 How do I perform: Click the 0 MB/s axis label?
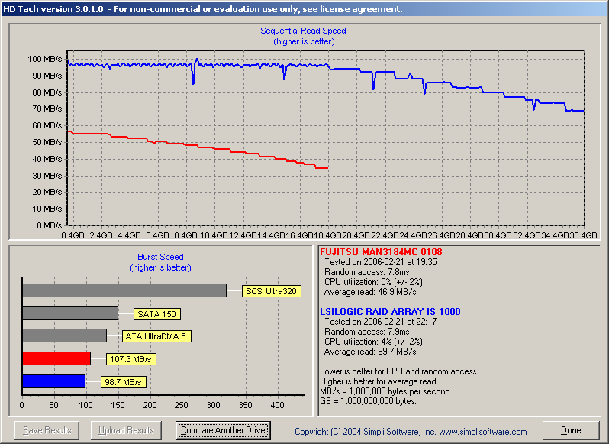(50, 225)
